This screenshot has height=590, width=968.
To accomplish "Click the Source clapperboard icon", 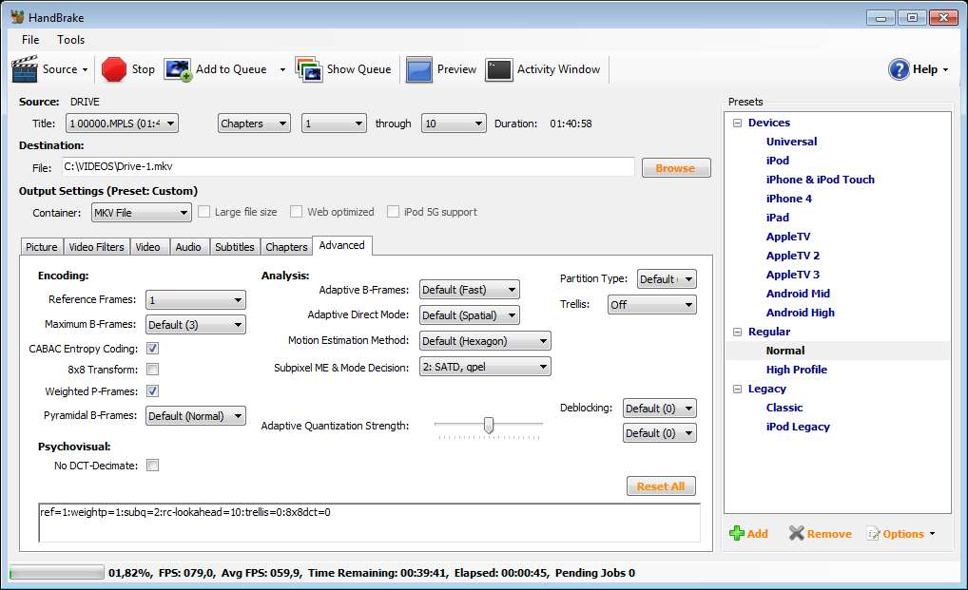I will pos(25,69).
